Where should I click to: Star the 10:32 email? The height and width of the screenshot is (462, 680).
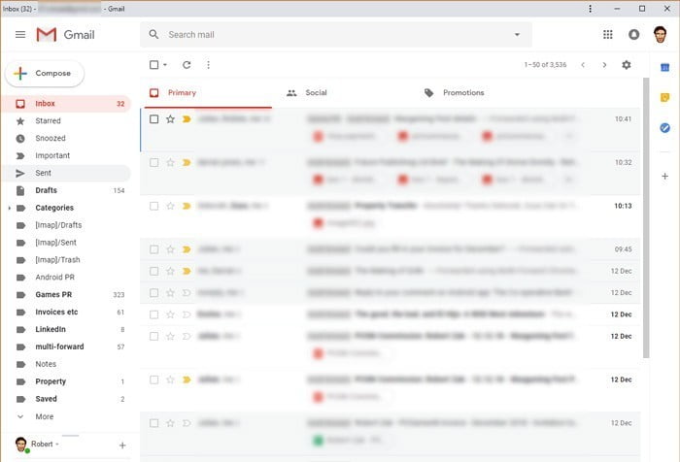click(170, 162)
